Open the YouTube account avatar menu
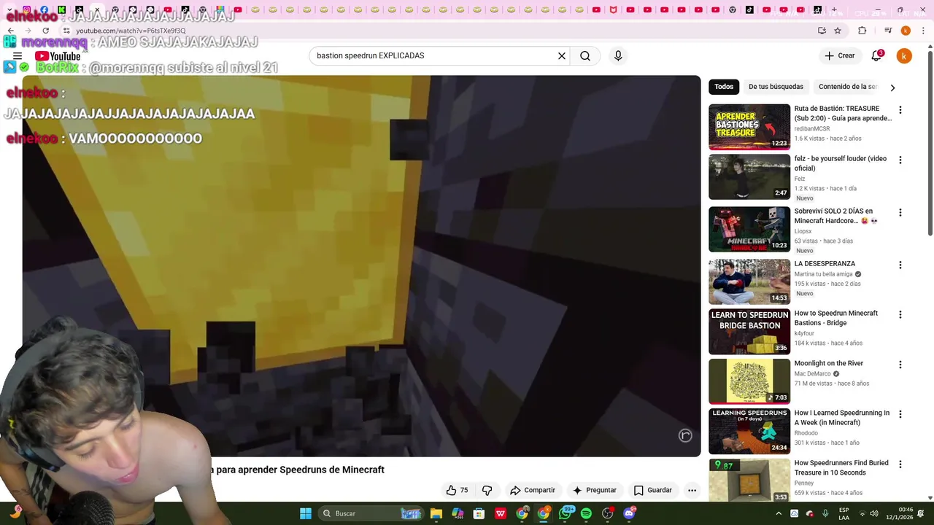The height and width of the screenshot is (525, 934). tap(904, 56)
